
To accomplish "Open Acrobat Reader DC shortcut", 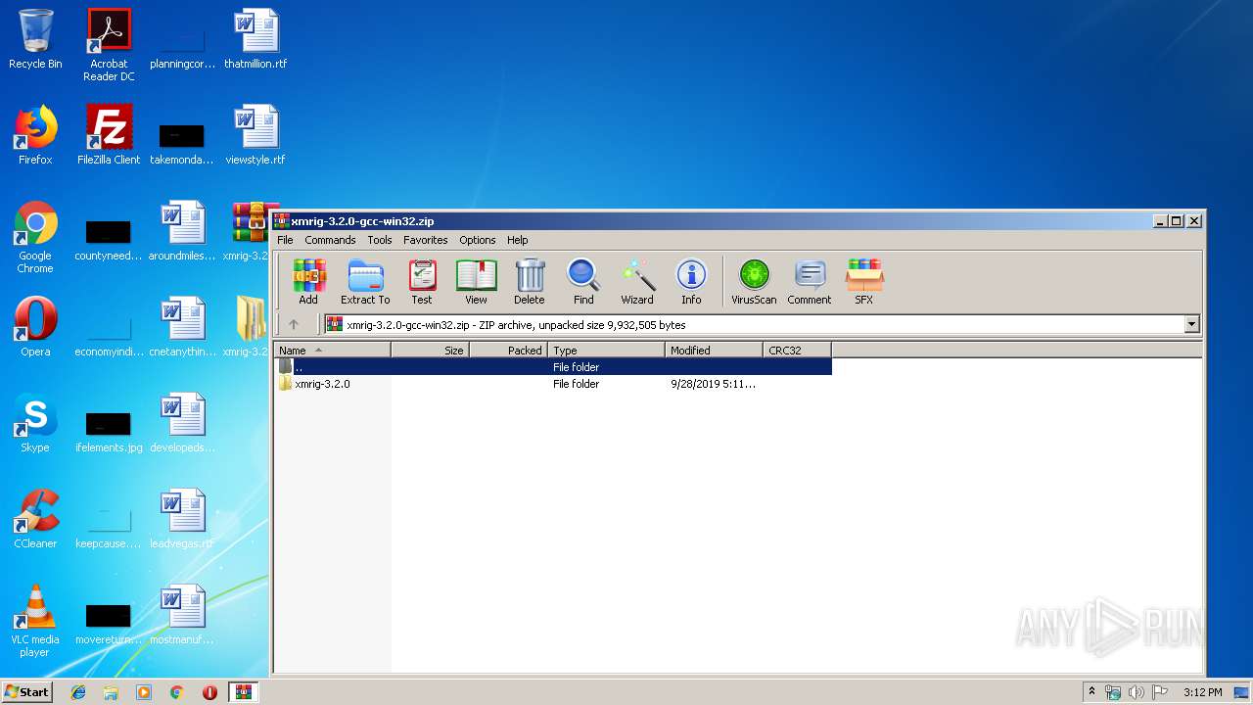I will tap(109, 45).
